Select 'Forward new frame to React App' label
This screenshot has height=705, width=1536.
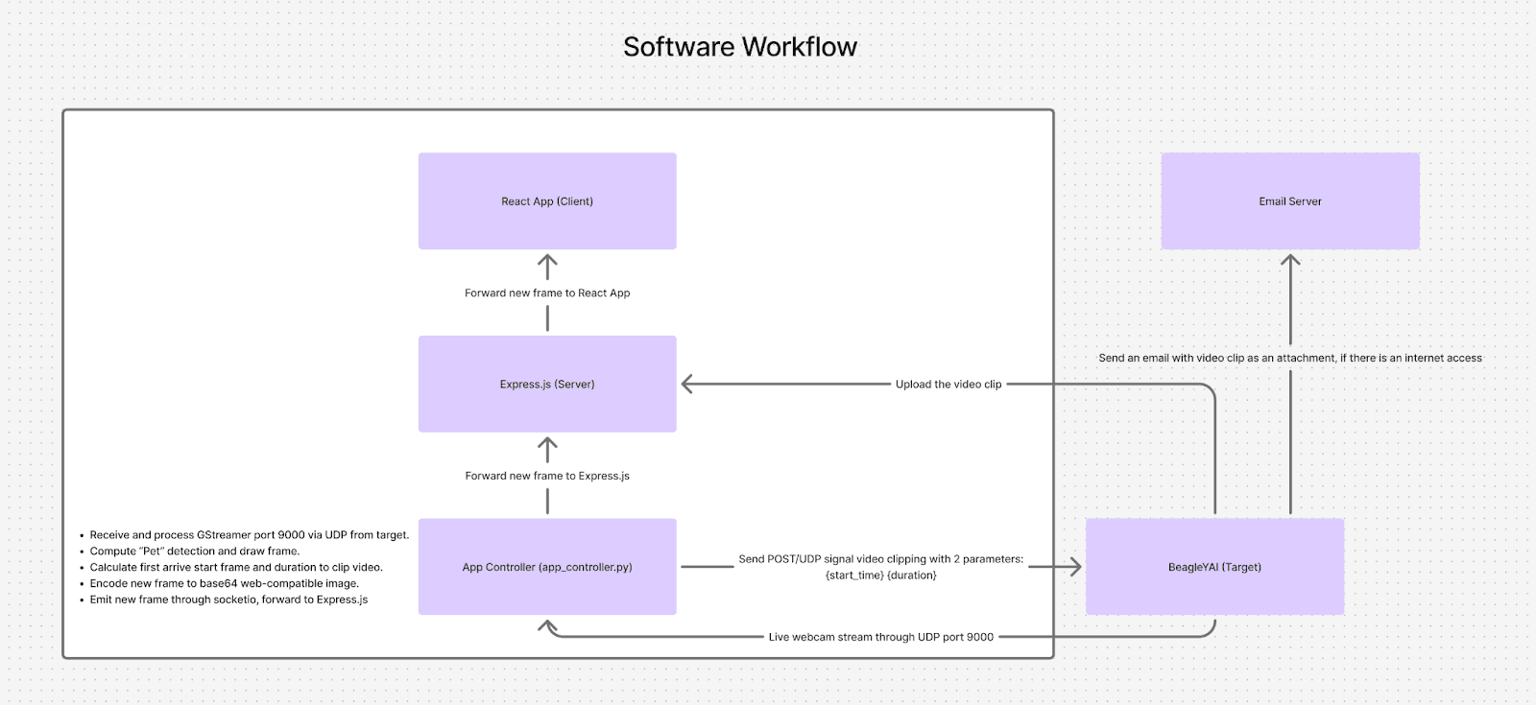tap(547, 294)
